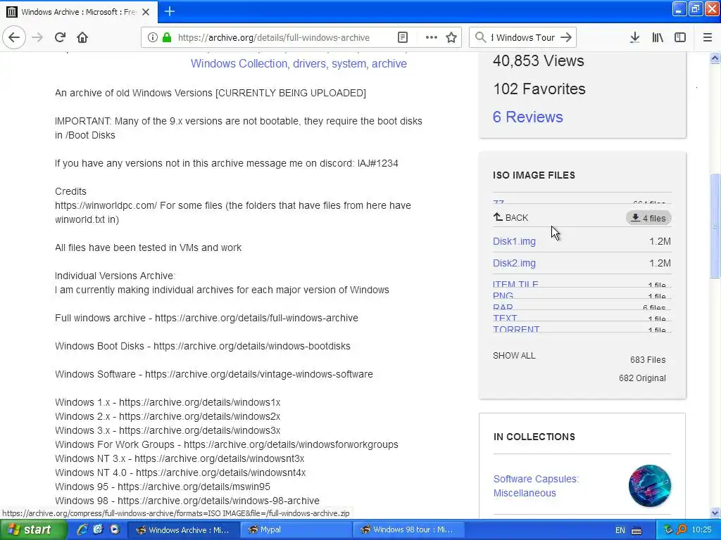Click the EN language indicator

[x=620, y=530]
